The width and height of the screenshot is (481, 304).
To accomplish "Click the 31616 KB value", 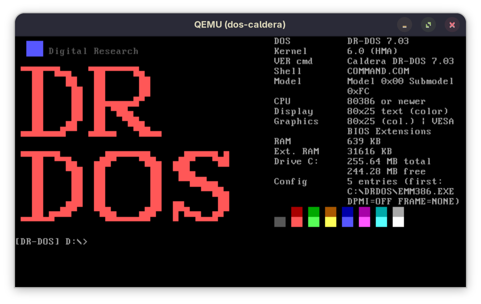I will click(370, 151).
